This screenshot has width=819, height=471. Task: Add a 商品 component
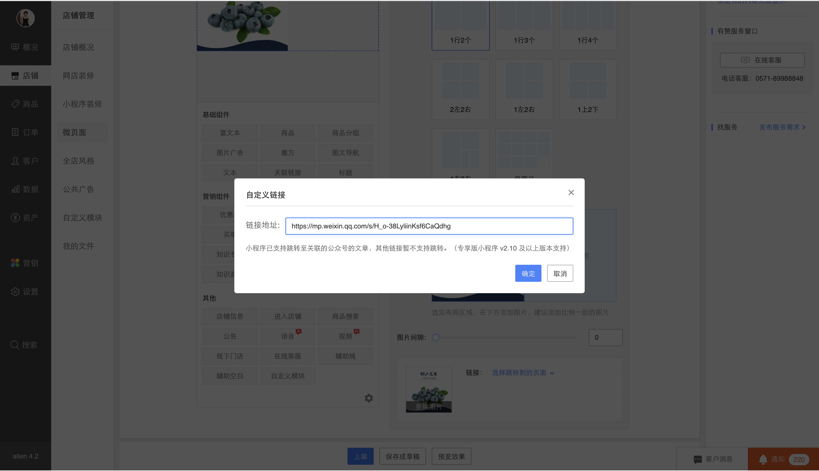288,133
